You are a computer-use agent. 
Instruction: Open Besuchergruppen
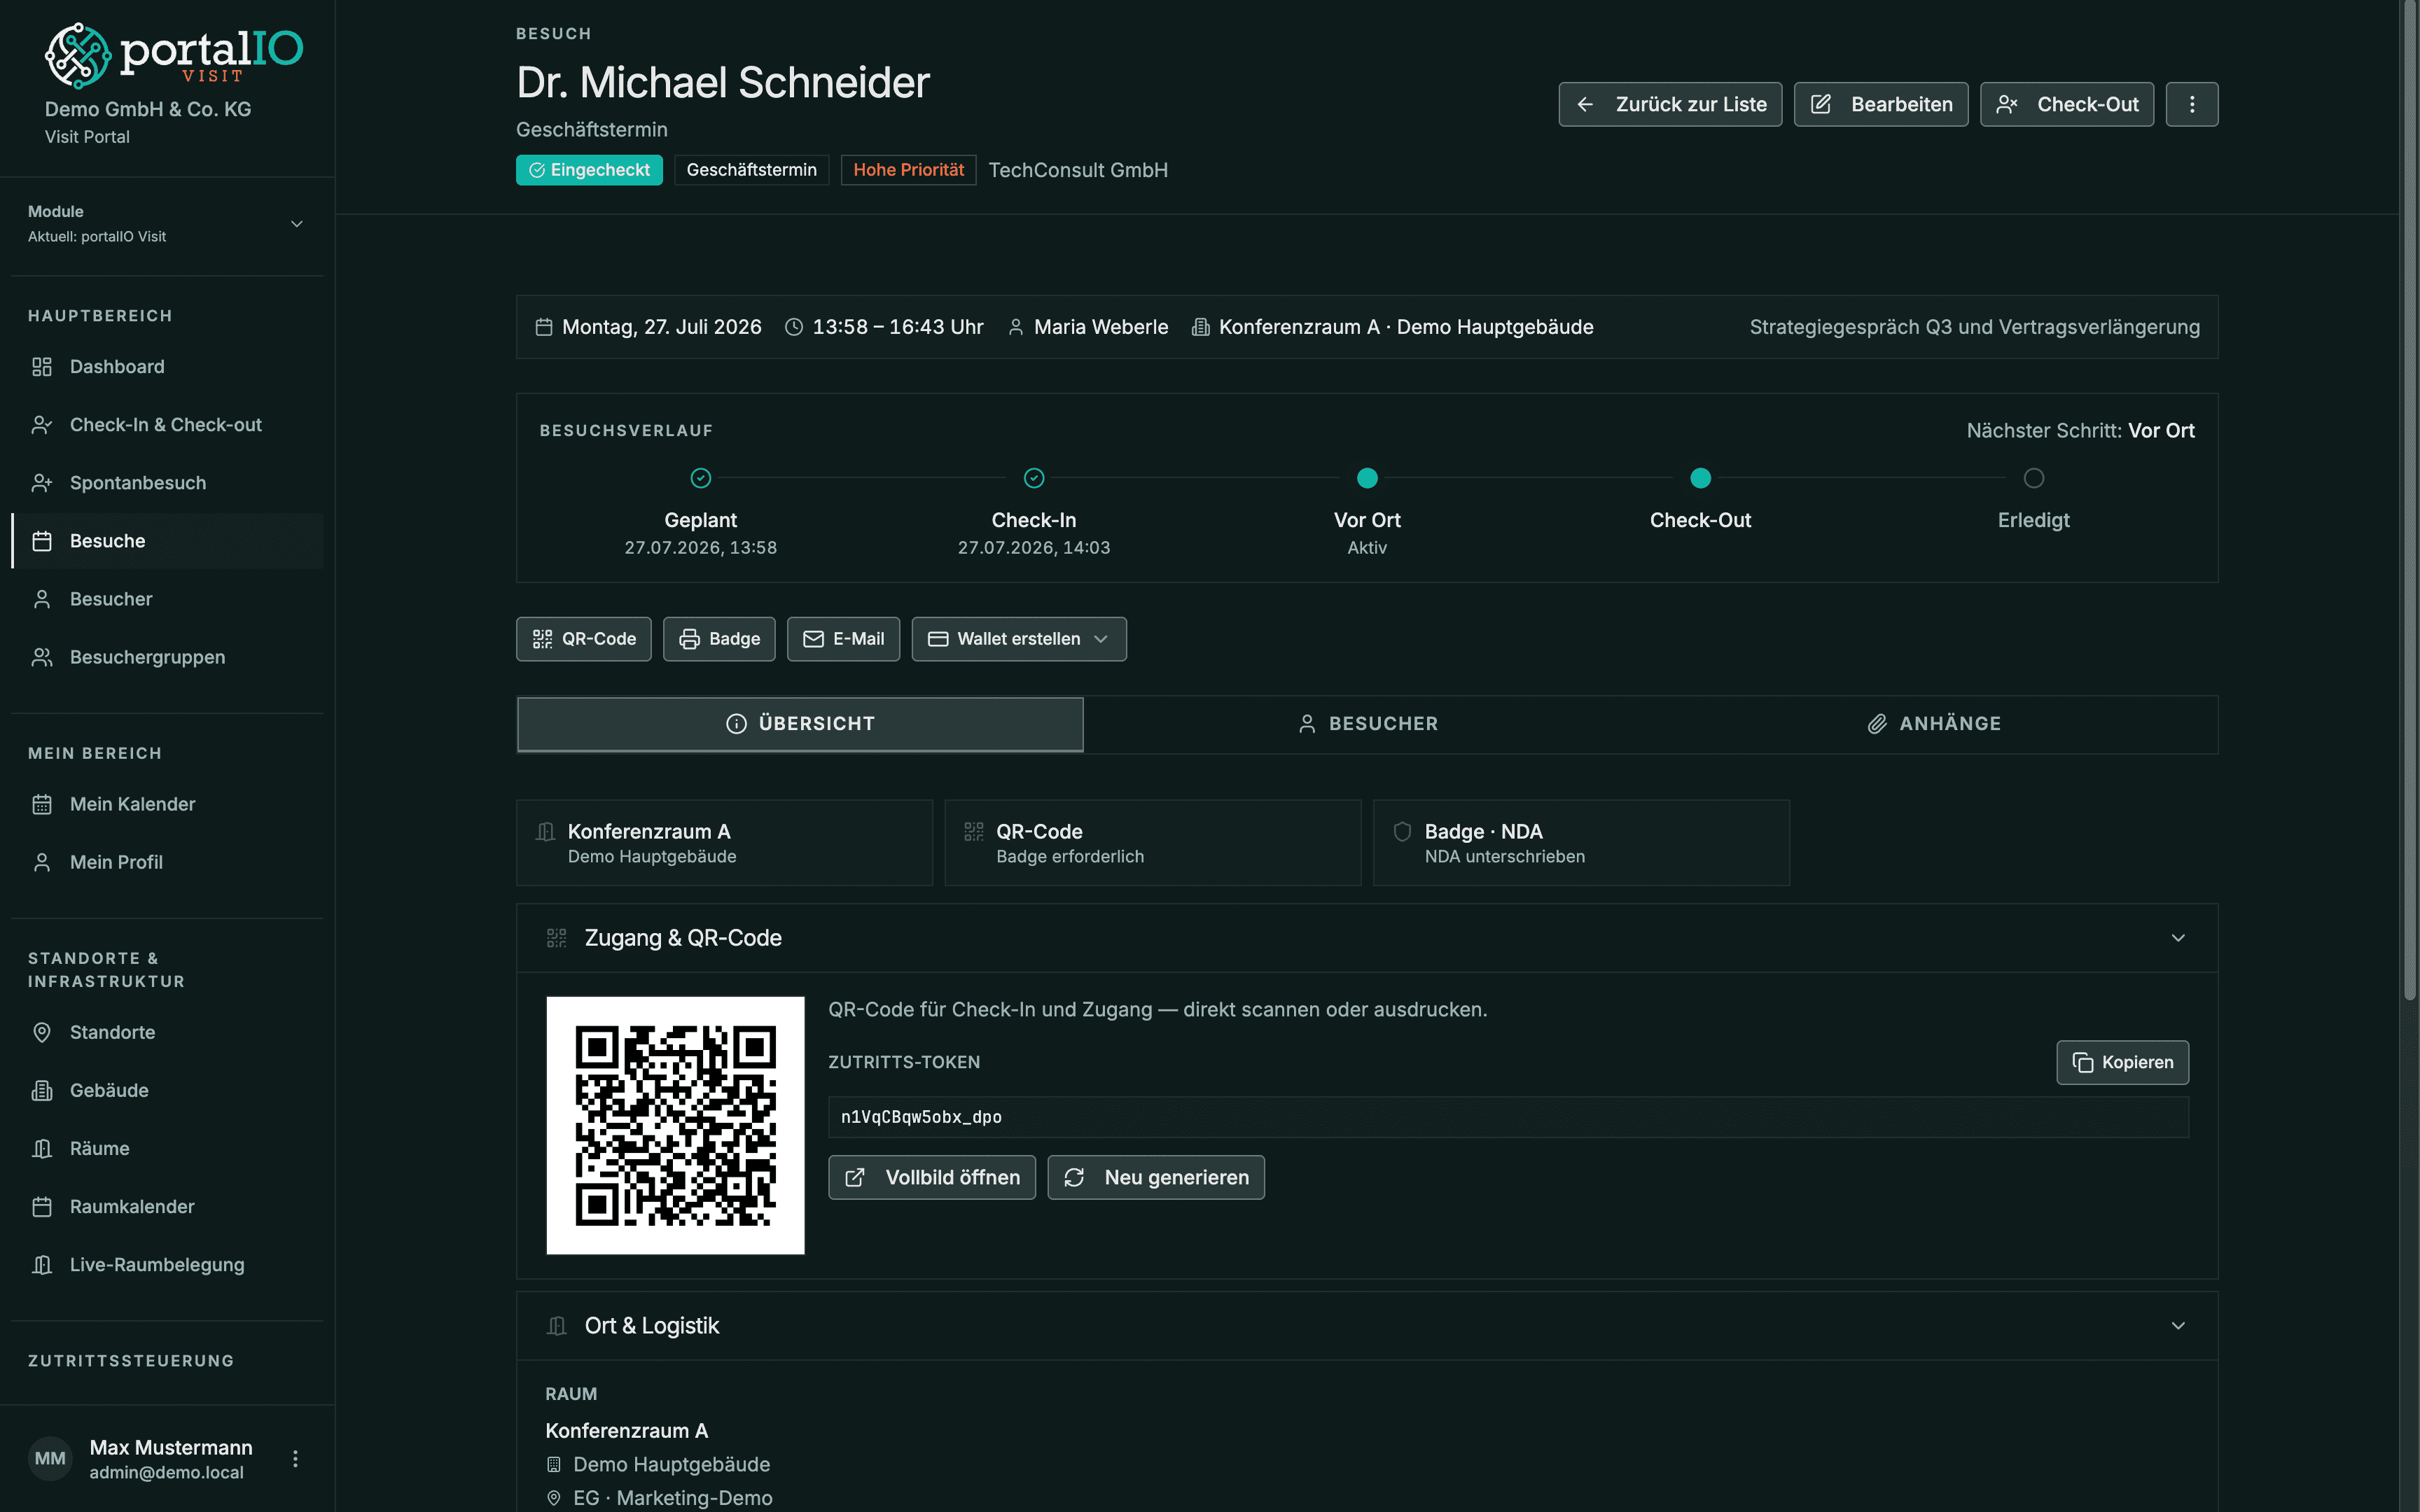point(167,657)
